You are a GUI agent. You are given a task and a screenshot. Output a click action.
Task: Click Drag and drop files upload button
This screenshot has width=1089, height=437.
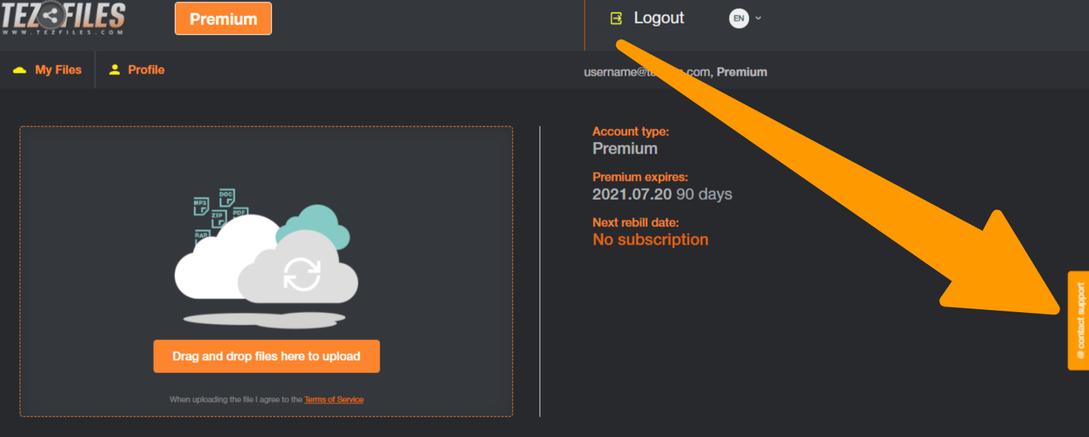266,356
